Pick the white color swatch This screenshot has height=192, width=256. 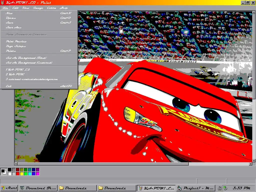click(10, 173)
